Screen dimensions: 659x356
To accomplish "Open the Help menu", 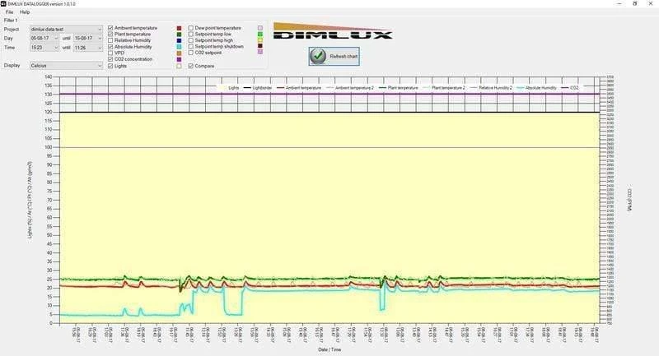I will 25,12.
